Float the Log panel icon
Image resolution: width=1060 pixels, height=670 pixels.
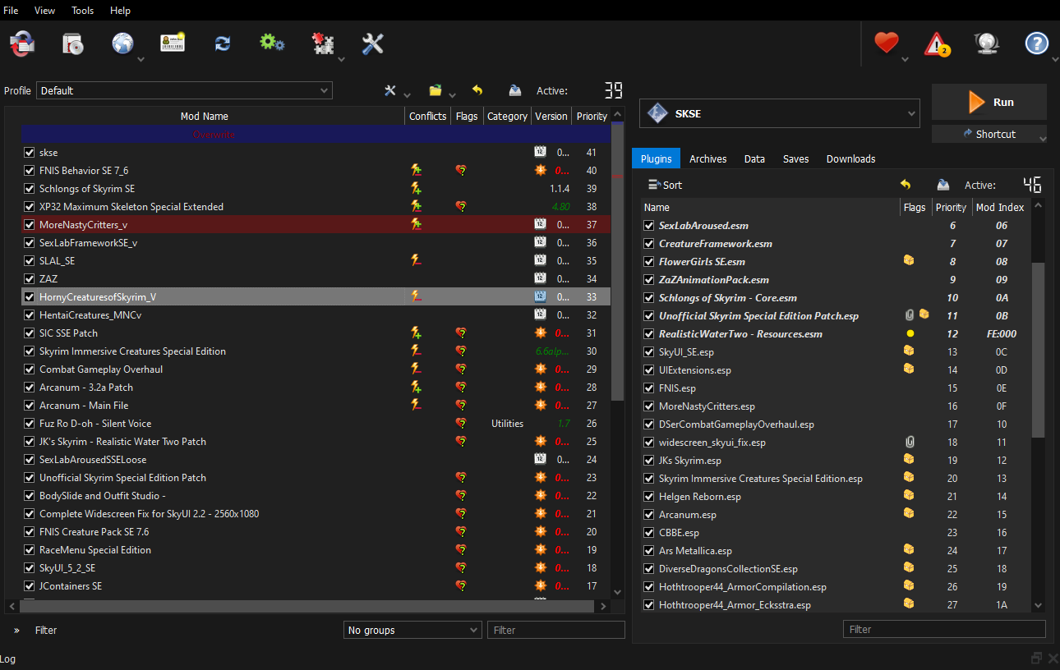pyautogui.click(x=1037, y=658)
